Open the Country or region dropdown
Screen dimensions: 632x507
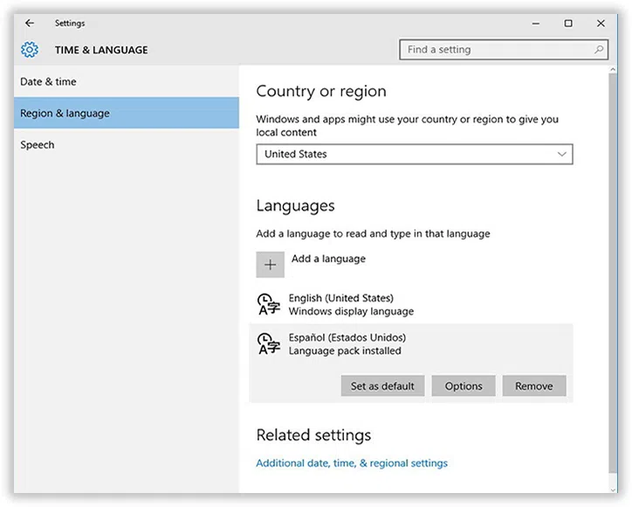[414, 154]
